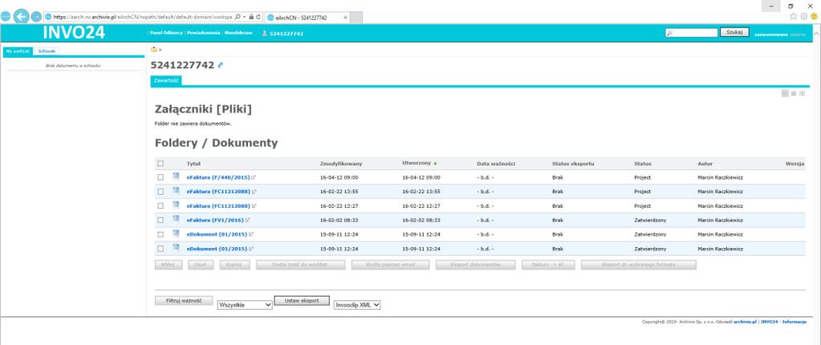Click new-window icon for eFaktura modified 12:27
Viewport: 821px width, 345px height.
[254, 205]
